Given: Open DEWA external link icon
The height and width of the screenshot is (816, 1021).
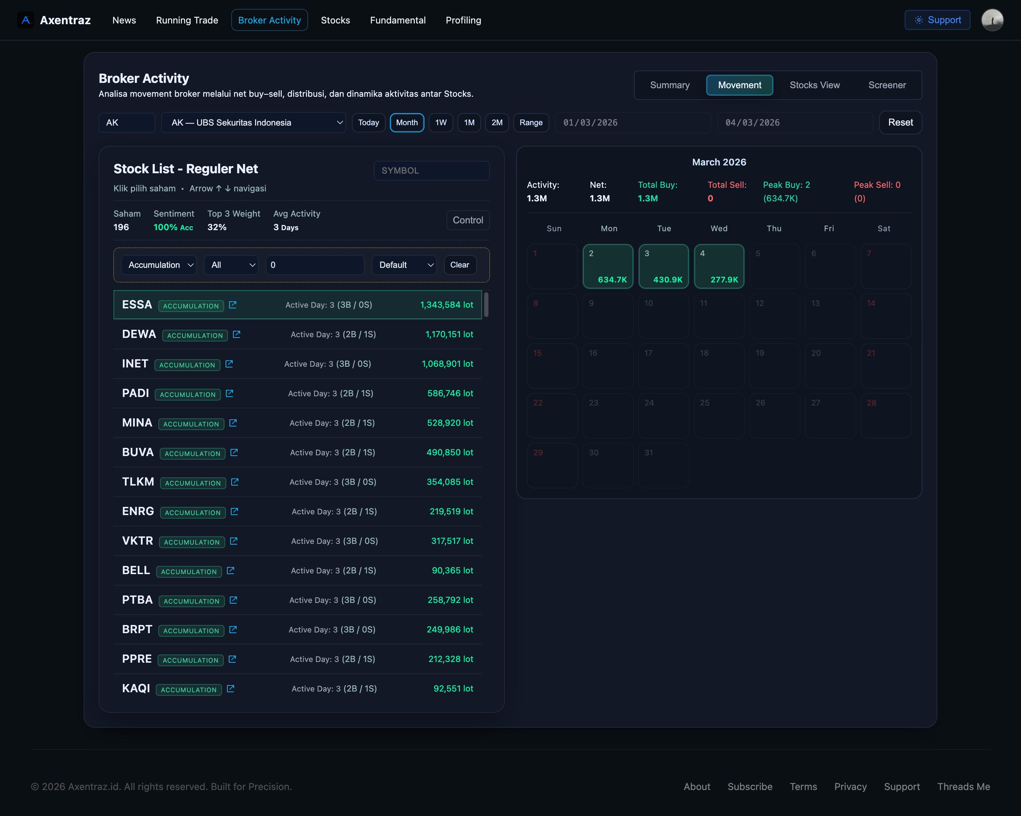Looking at the screenshot, I should coord(237,334).
